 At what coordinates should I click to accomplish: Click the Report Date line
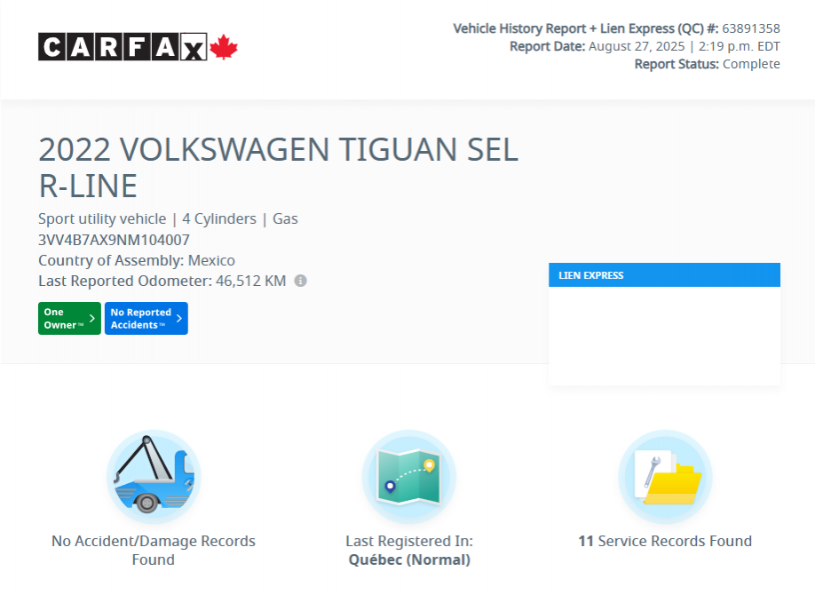pyautogui.click(x=645, y=46)
